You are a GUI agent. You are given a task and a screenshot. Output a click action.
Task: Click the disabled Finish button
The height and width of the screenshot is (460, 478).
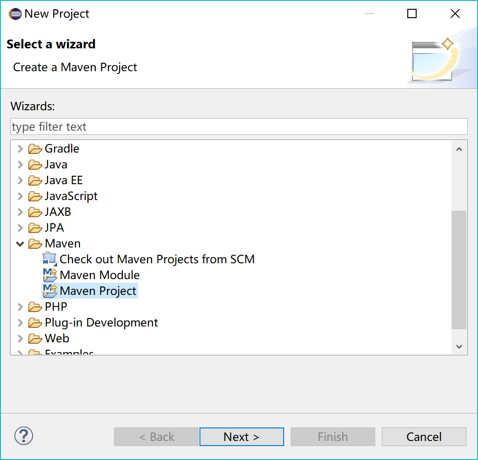point(333,437)
